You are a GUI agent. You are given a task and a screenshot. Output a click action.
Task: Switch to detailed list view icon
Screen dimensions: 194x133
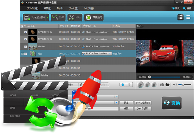click(x=180, y=17)
